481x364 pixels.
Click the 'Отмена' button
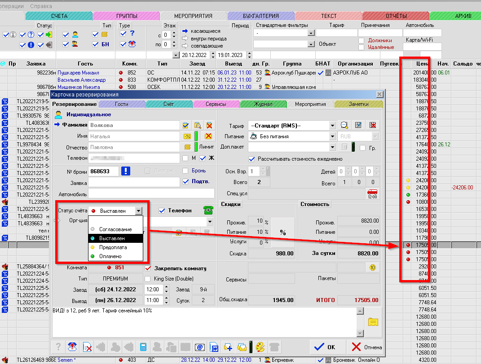[367, 347]
